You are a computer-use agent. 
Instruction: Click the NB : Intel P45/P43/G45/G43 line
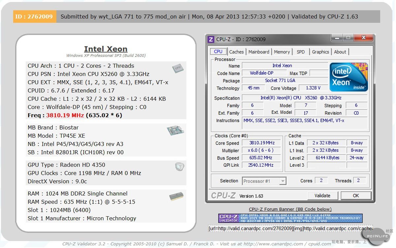[76, 144]
